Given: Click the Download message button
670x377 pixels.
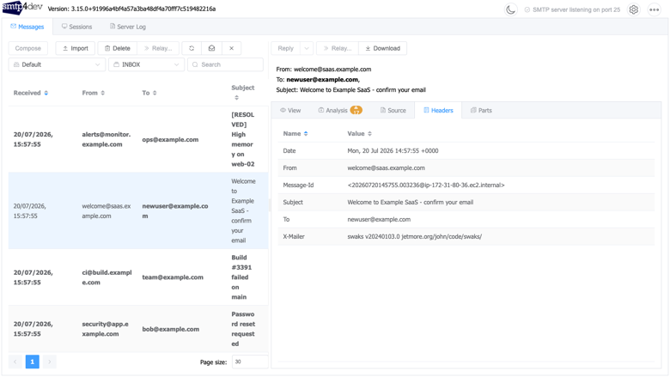Looking at the screenshot, I should coord(382,48).
